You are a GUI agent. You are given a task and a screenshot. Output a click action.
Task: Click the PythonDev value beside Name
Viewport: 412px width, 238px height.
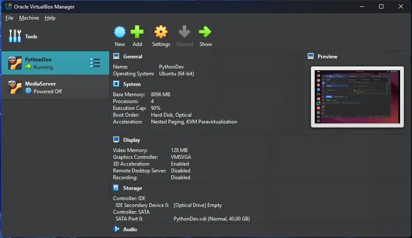coord(171,67)
